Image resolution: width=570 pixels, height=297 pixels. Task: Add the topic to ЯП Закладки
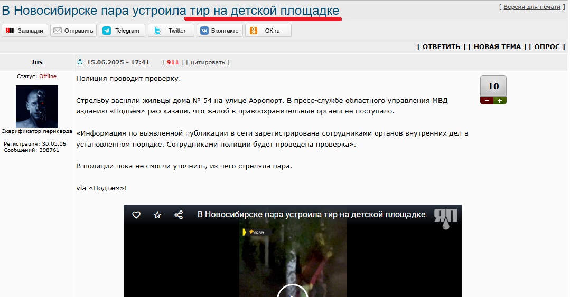24,31
